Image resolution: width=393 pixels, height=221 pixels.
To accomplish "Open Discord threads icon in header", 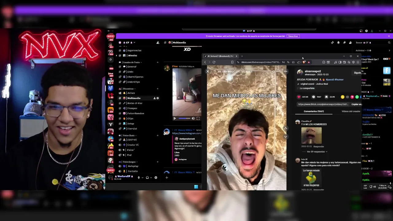I will 332,43.
